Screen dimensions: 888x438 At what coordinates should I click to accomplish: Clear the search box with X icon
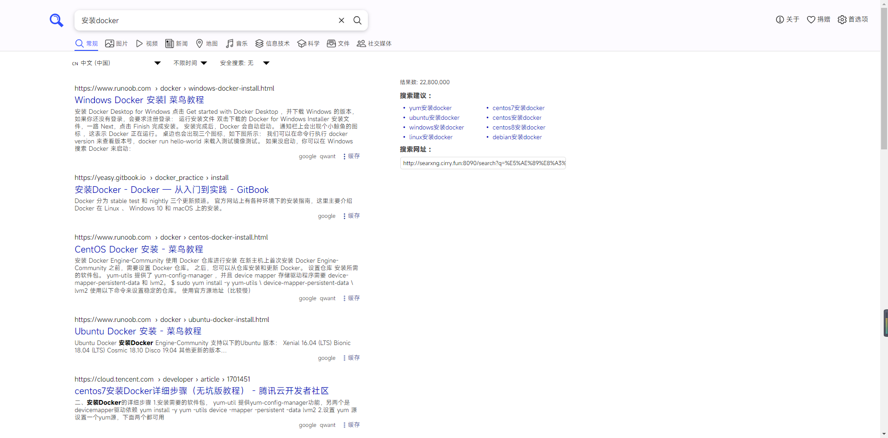click(x=342, y=20)
